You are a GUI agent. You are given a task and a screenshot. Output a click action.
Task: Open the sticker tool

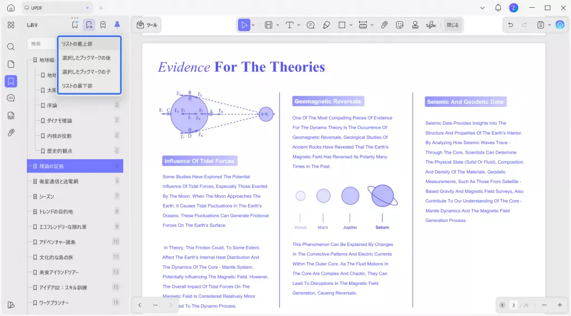[399, 25]
